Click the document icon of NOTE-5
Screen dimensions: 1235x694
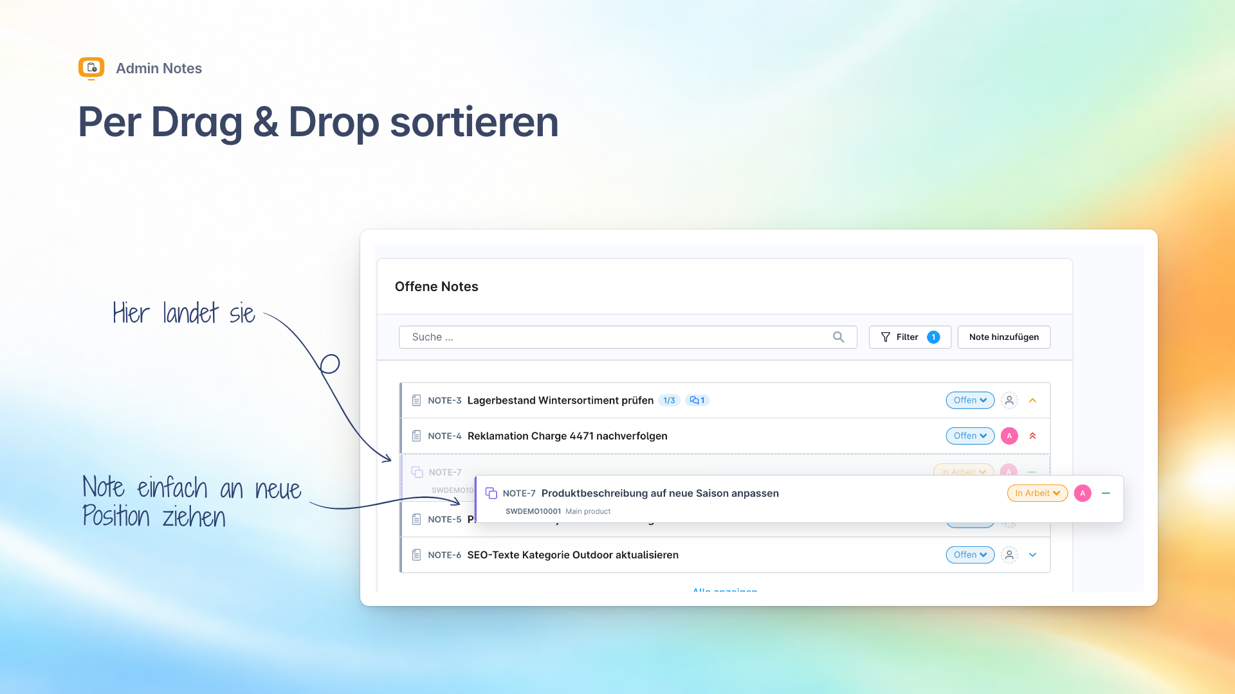point(416,519)
